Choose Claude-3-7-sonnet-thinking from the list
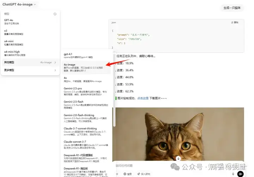 point(86,131)
